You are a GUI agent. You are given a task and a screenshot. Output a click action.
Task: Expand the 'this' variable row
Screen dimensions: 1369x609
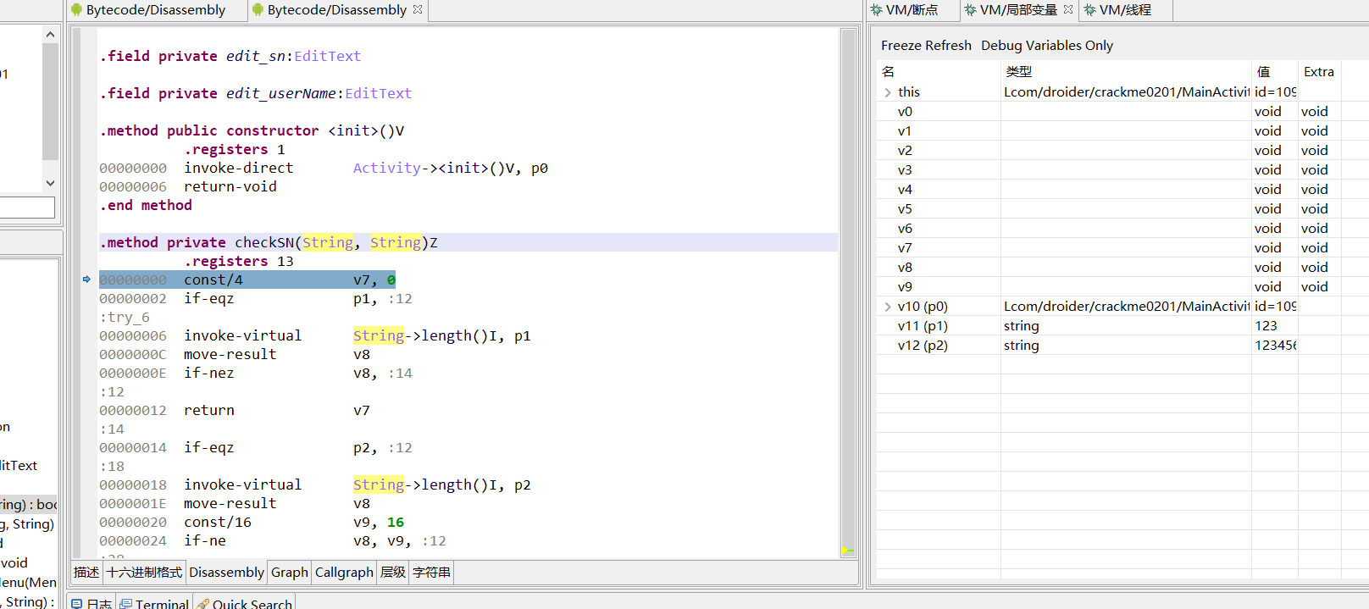click(888, 92)
